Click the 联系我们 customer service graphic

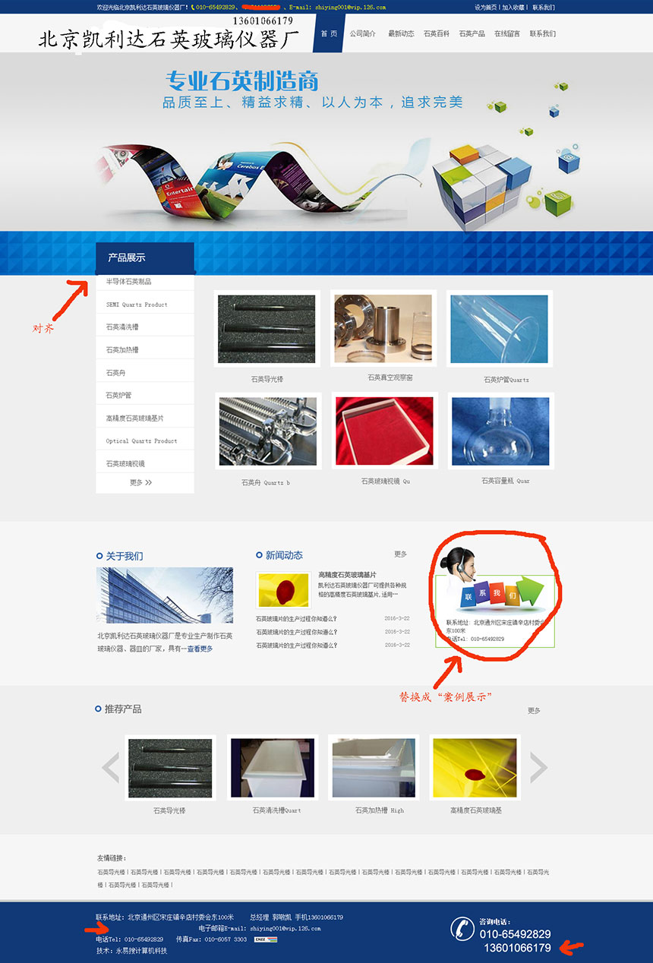coord(495,583)
